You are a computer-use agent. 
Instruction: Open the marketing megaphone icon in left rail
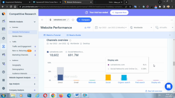tap(4, 54)
